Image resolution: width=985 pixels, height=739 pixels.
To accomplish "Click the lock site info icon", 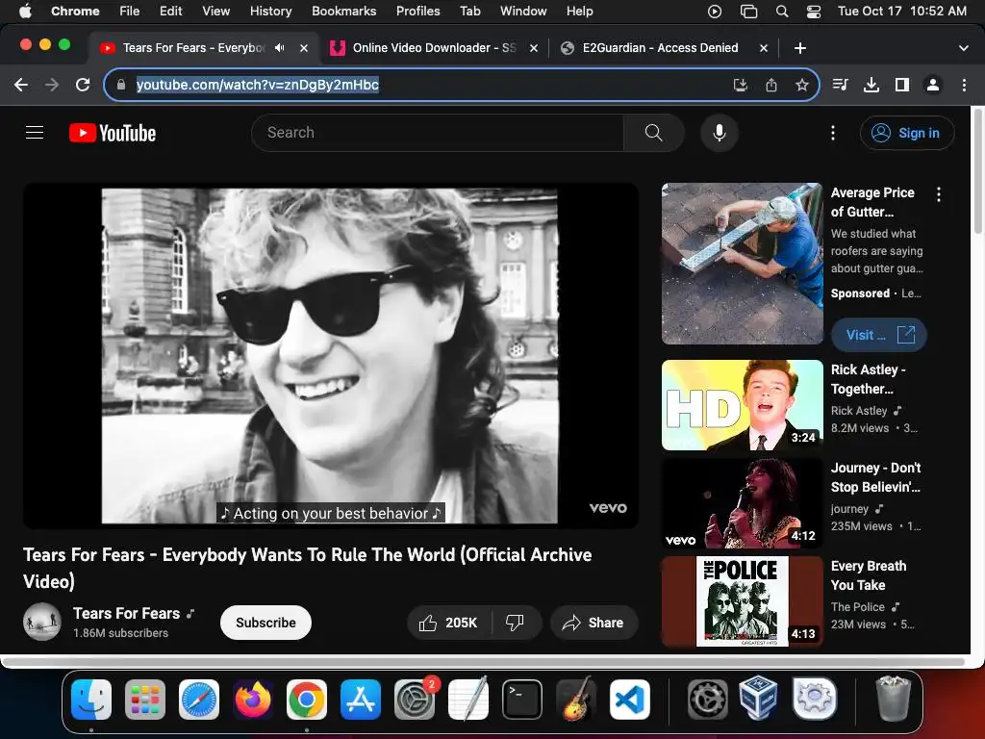I will (121, 85).
